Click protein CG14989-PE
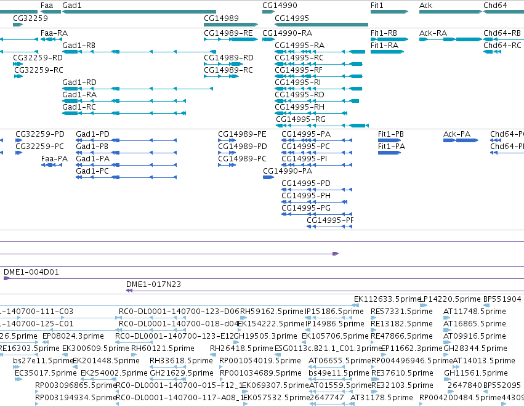Viewport: 524px width, 407px height. click(x=242, y=134)
